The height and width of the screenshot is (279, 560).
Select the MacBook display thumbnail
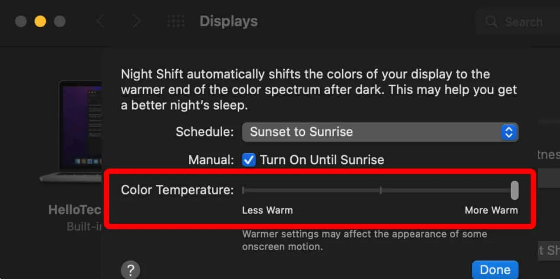70,131
